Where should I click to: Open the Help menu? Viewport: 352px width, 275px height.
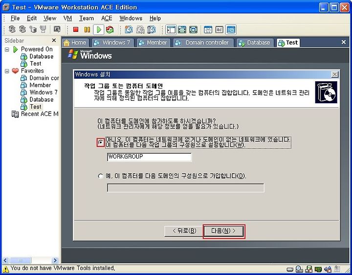point(155,18)
